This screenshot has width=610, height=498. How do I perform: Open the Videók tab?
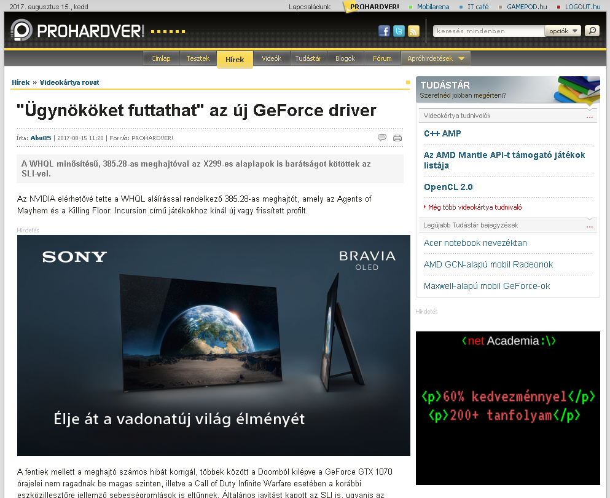271,58
